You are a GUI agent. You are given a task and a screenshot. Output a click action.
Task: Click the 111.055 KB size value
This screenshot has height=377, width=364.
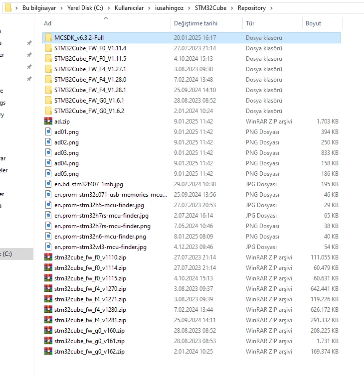(325, 257)
